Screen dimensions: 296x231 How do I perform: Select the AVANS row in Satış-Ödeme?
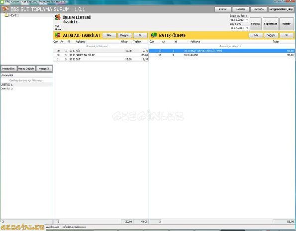point(222,55)
